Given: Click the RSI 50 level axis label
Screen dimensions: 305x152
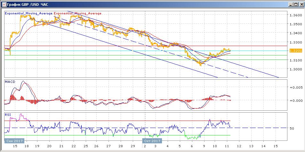Looking at the screenshot, I should (291, 128).
